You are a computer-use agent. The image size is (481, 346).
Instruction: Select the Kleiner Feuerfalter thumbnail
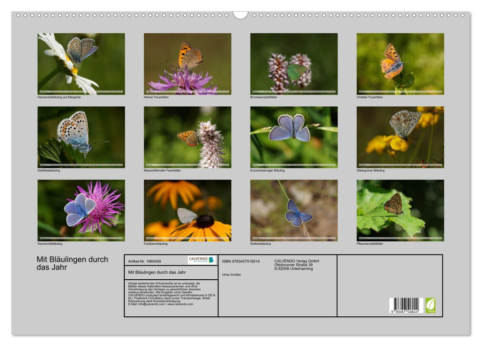pyautogui.click(x=187, y=64)
